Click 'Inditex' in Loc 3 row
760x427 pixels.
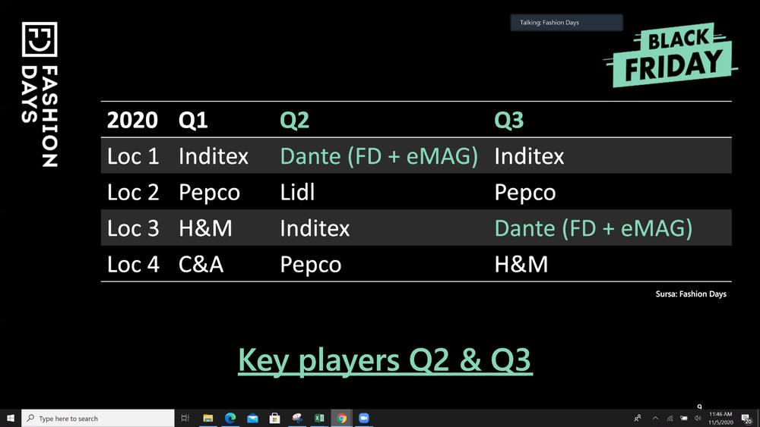tap(315, 228)
